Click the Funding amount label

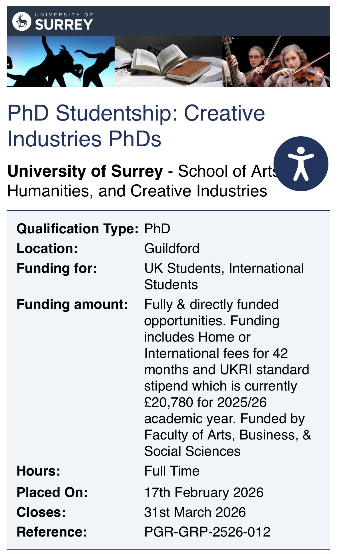point(72,304)
